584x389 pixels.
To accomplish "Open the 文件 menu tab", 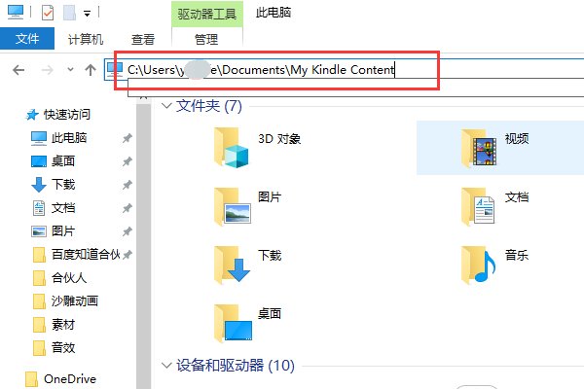I will [x=27, y=38].
